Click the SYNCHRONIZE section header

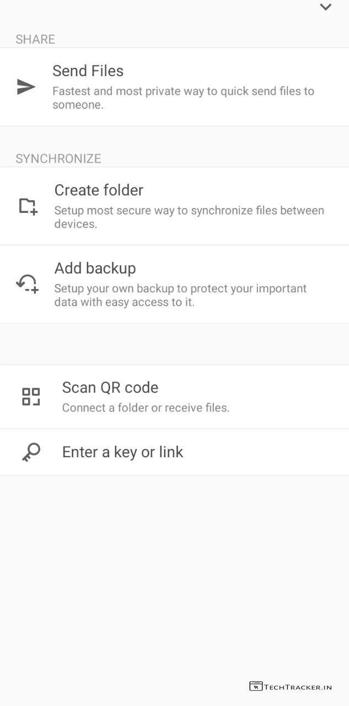[x=58, y=159]
